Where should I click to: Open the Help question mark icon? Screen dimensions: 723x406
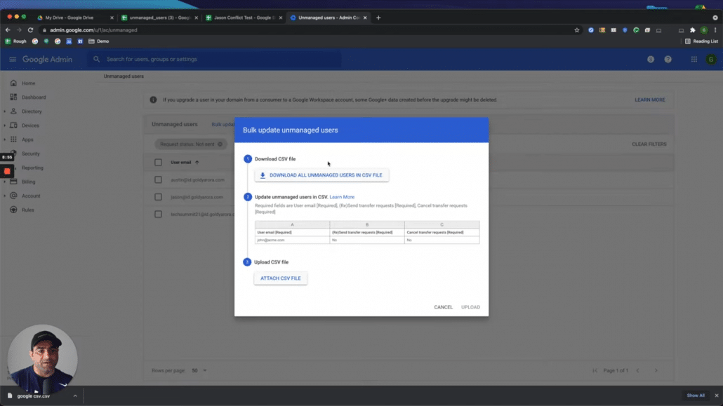668,60
